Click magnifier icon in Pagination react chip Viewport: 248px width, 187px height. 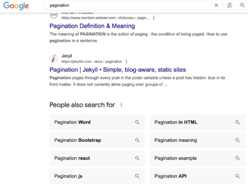pyautogui.click(x=137, y=158)
